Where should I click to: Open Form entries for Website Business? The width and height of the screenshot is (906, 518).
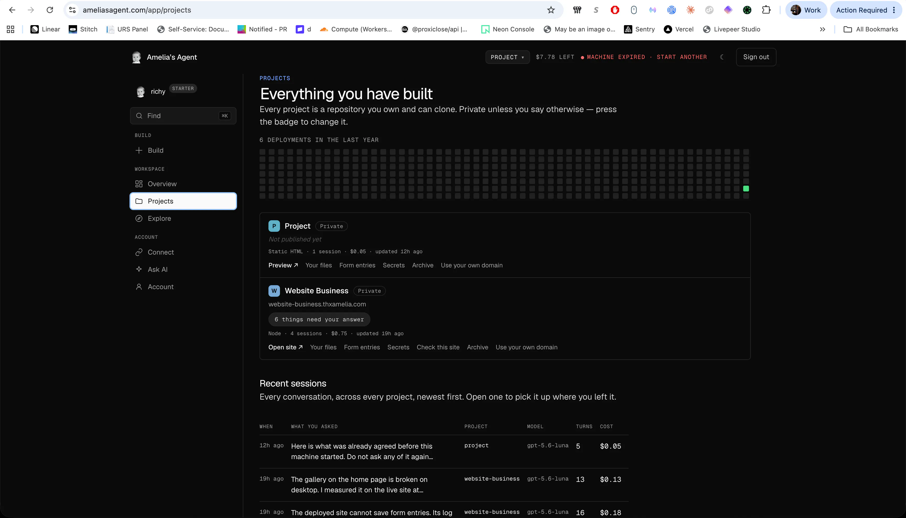(x=362, y=347)
